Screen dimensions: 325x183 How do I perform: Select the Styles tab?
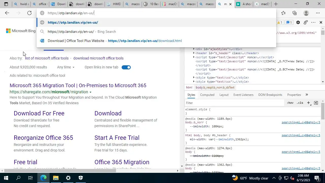coord(191,95)
